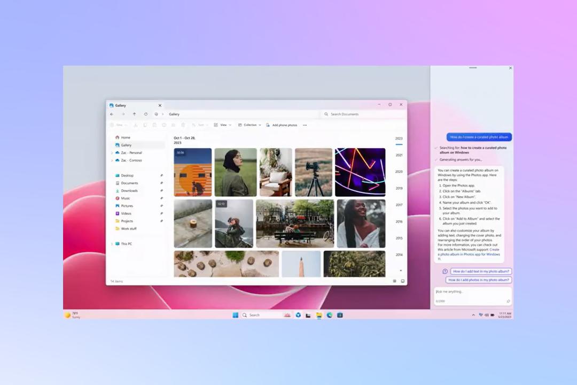Click suggestion "How do I add text in my photo album?"

tap(481, 271)
